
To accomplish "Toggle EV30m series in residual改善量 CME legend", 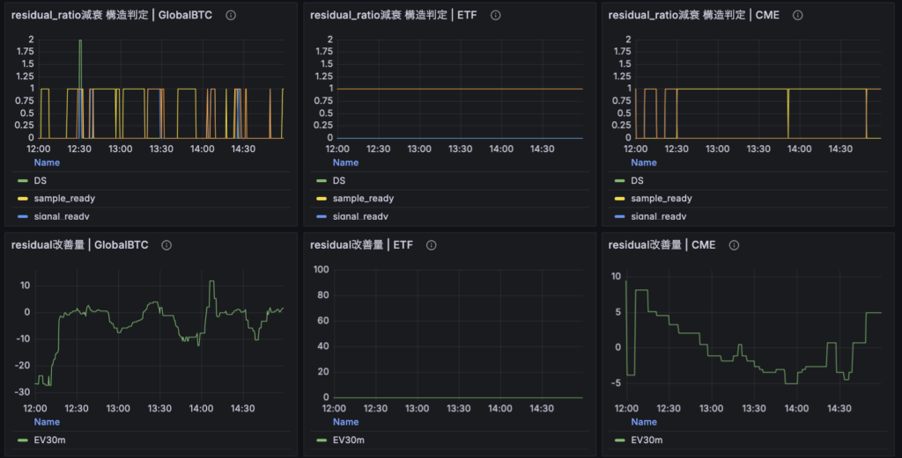I will [x=647, y=440].
